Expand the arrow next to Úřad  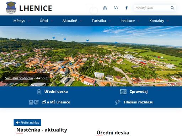(x=52, y=21)
